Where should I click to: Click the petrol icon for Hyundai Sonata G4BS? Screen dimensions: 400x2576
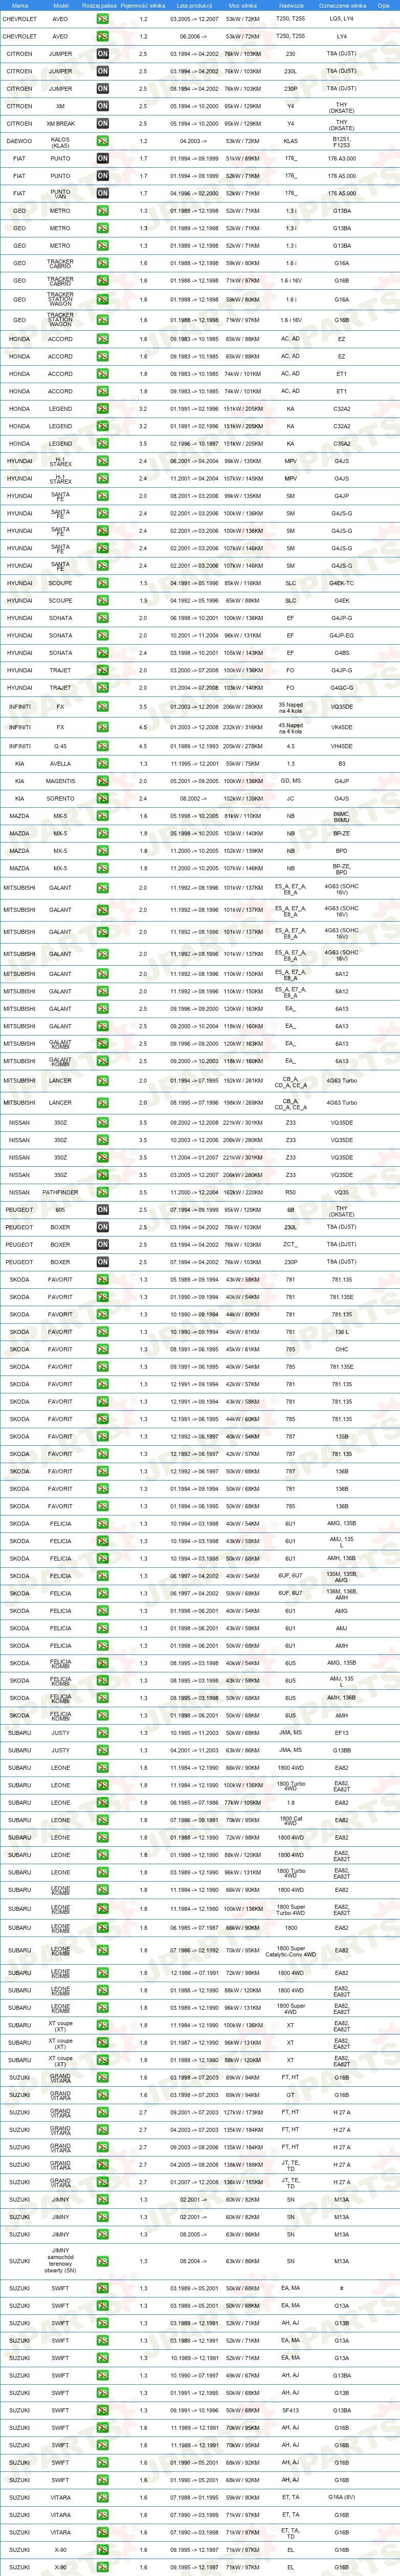coord(103,653)
